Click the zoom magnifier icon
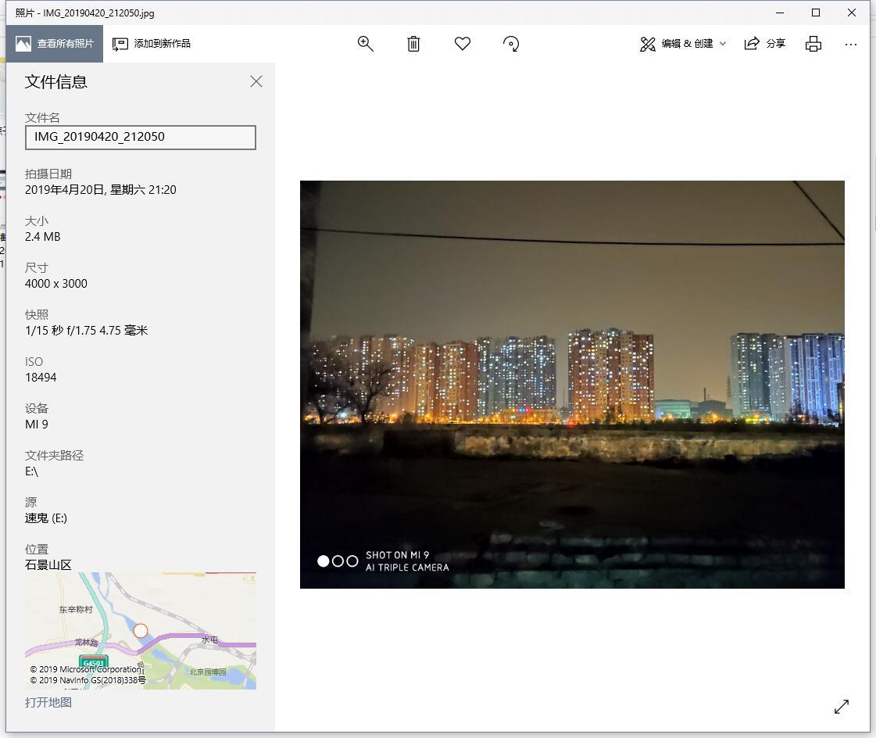876x738 pixels. pos(365,44)
